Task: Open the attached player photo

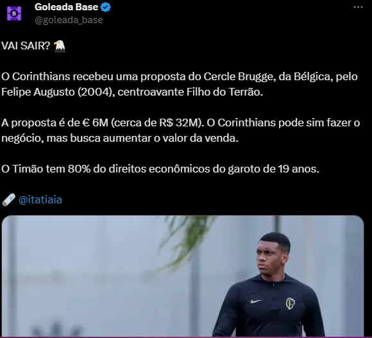Action: click(183, 276)
